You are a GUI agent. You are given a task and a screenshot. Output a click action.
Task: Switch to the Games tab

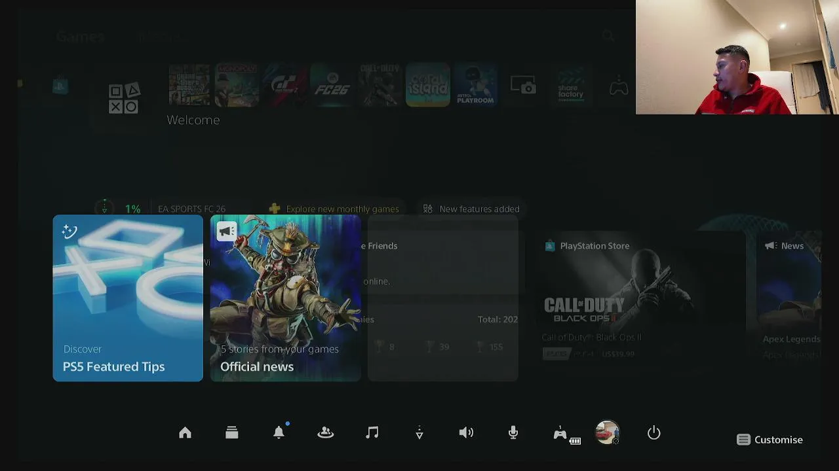click(x=80, y=37)
